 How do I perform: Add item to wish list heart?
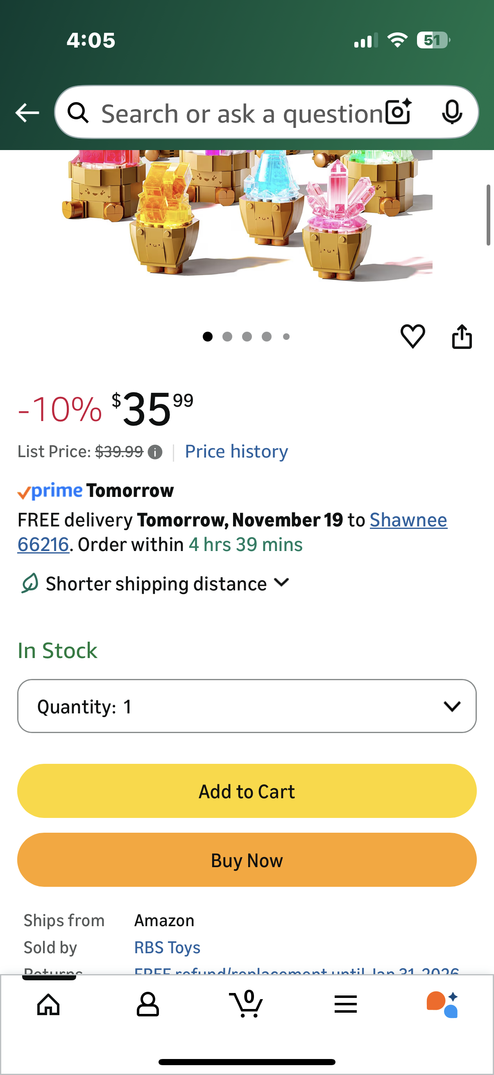(412, 336)
